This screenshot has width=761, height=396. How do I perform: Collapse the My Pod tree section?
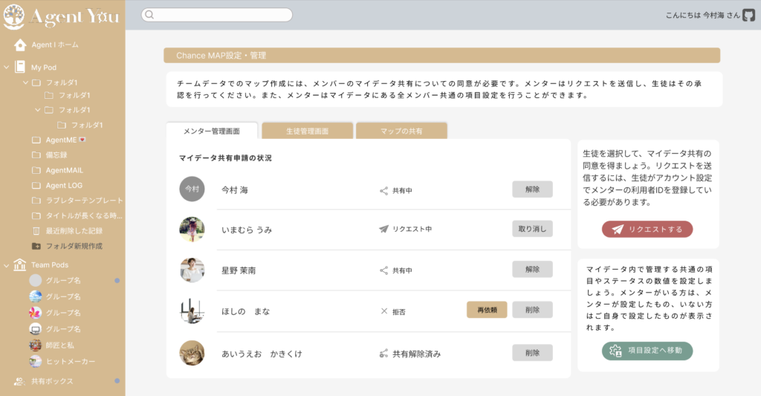coord(7,67)
